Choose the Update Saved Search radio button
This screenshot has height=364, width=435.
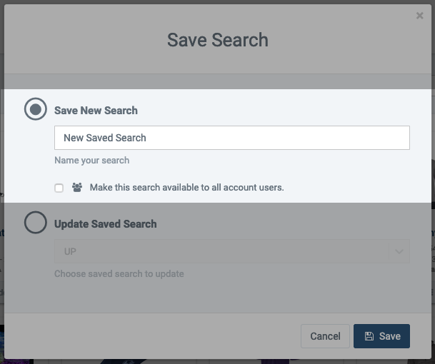[35, 223]
